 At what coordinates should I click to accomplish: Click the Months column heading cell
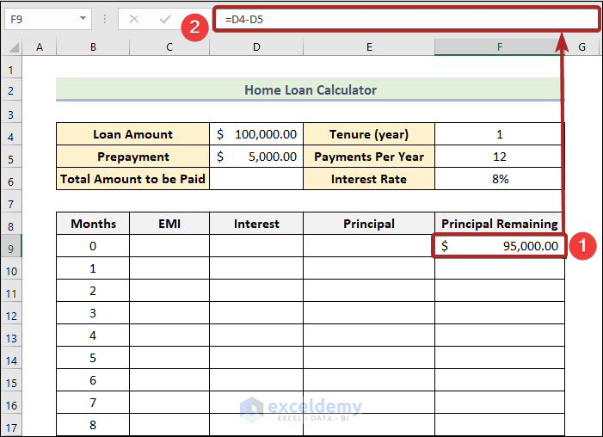pyautogui.click(x=93, y=224)
